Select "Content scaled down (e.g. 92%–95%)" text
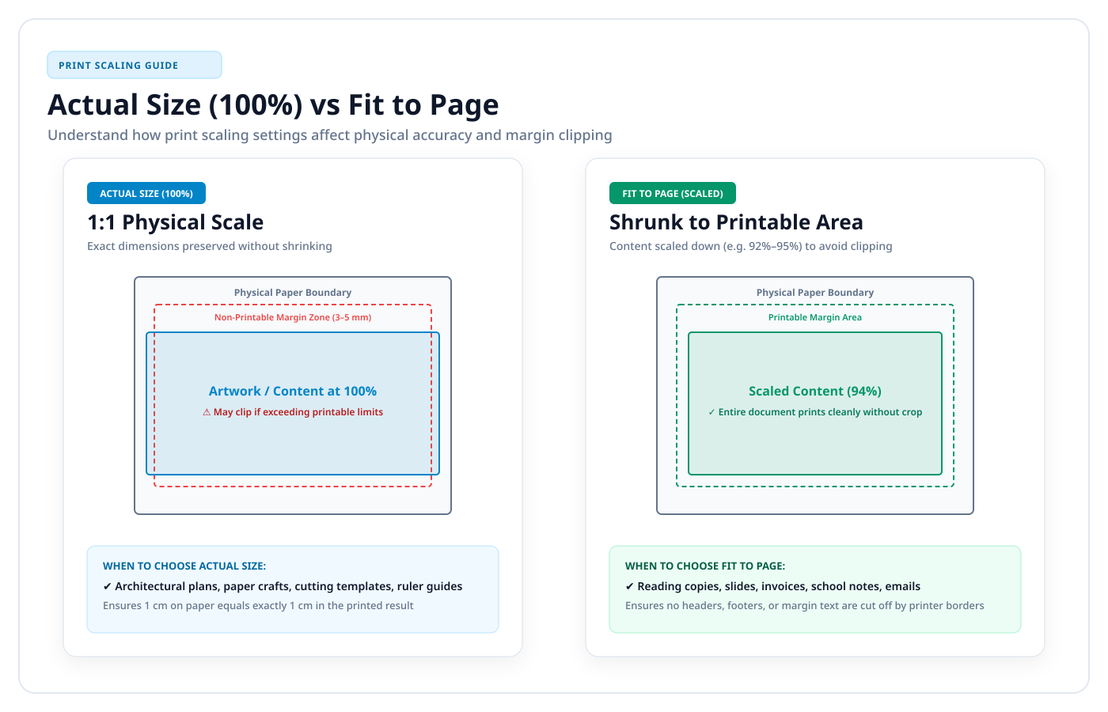Screen dimensions: 1108x712 (751, 246)
